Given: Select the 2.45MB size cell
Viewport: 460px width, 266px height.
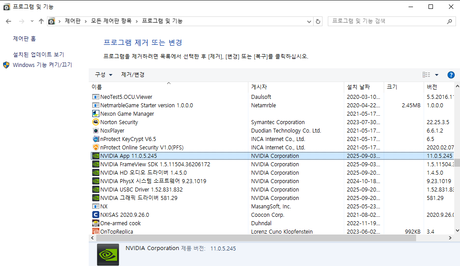Looking at the screenshot, I should 411,105.
